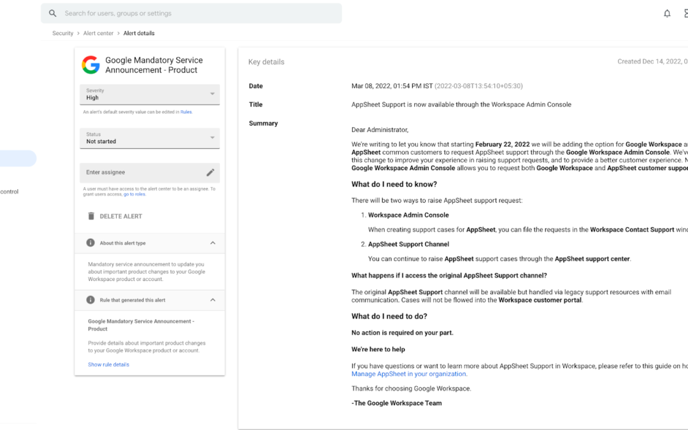Collapse the About this alert type section
The height and width of the screenshot is (430, 688).
213,243
